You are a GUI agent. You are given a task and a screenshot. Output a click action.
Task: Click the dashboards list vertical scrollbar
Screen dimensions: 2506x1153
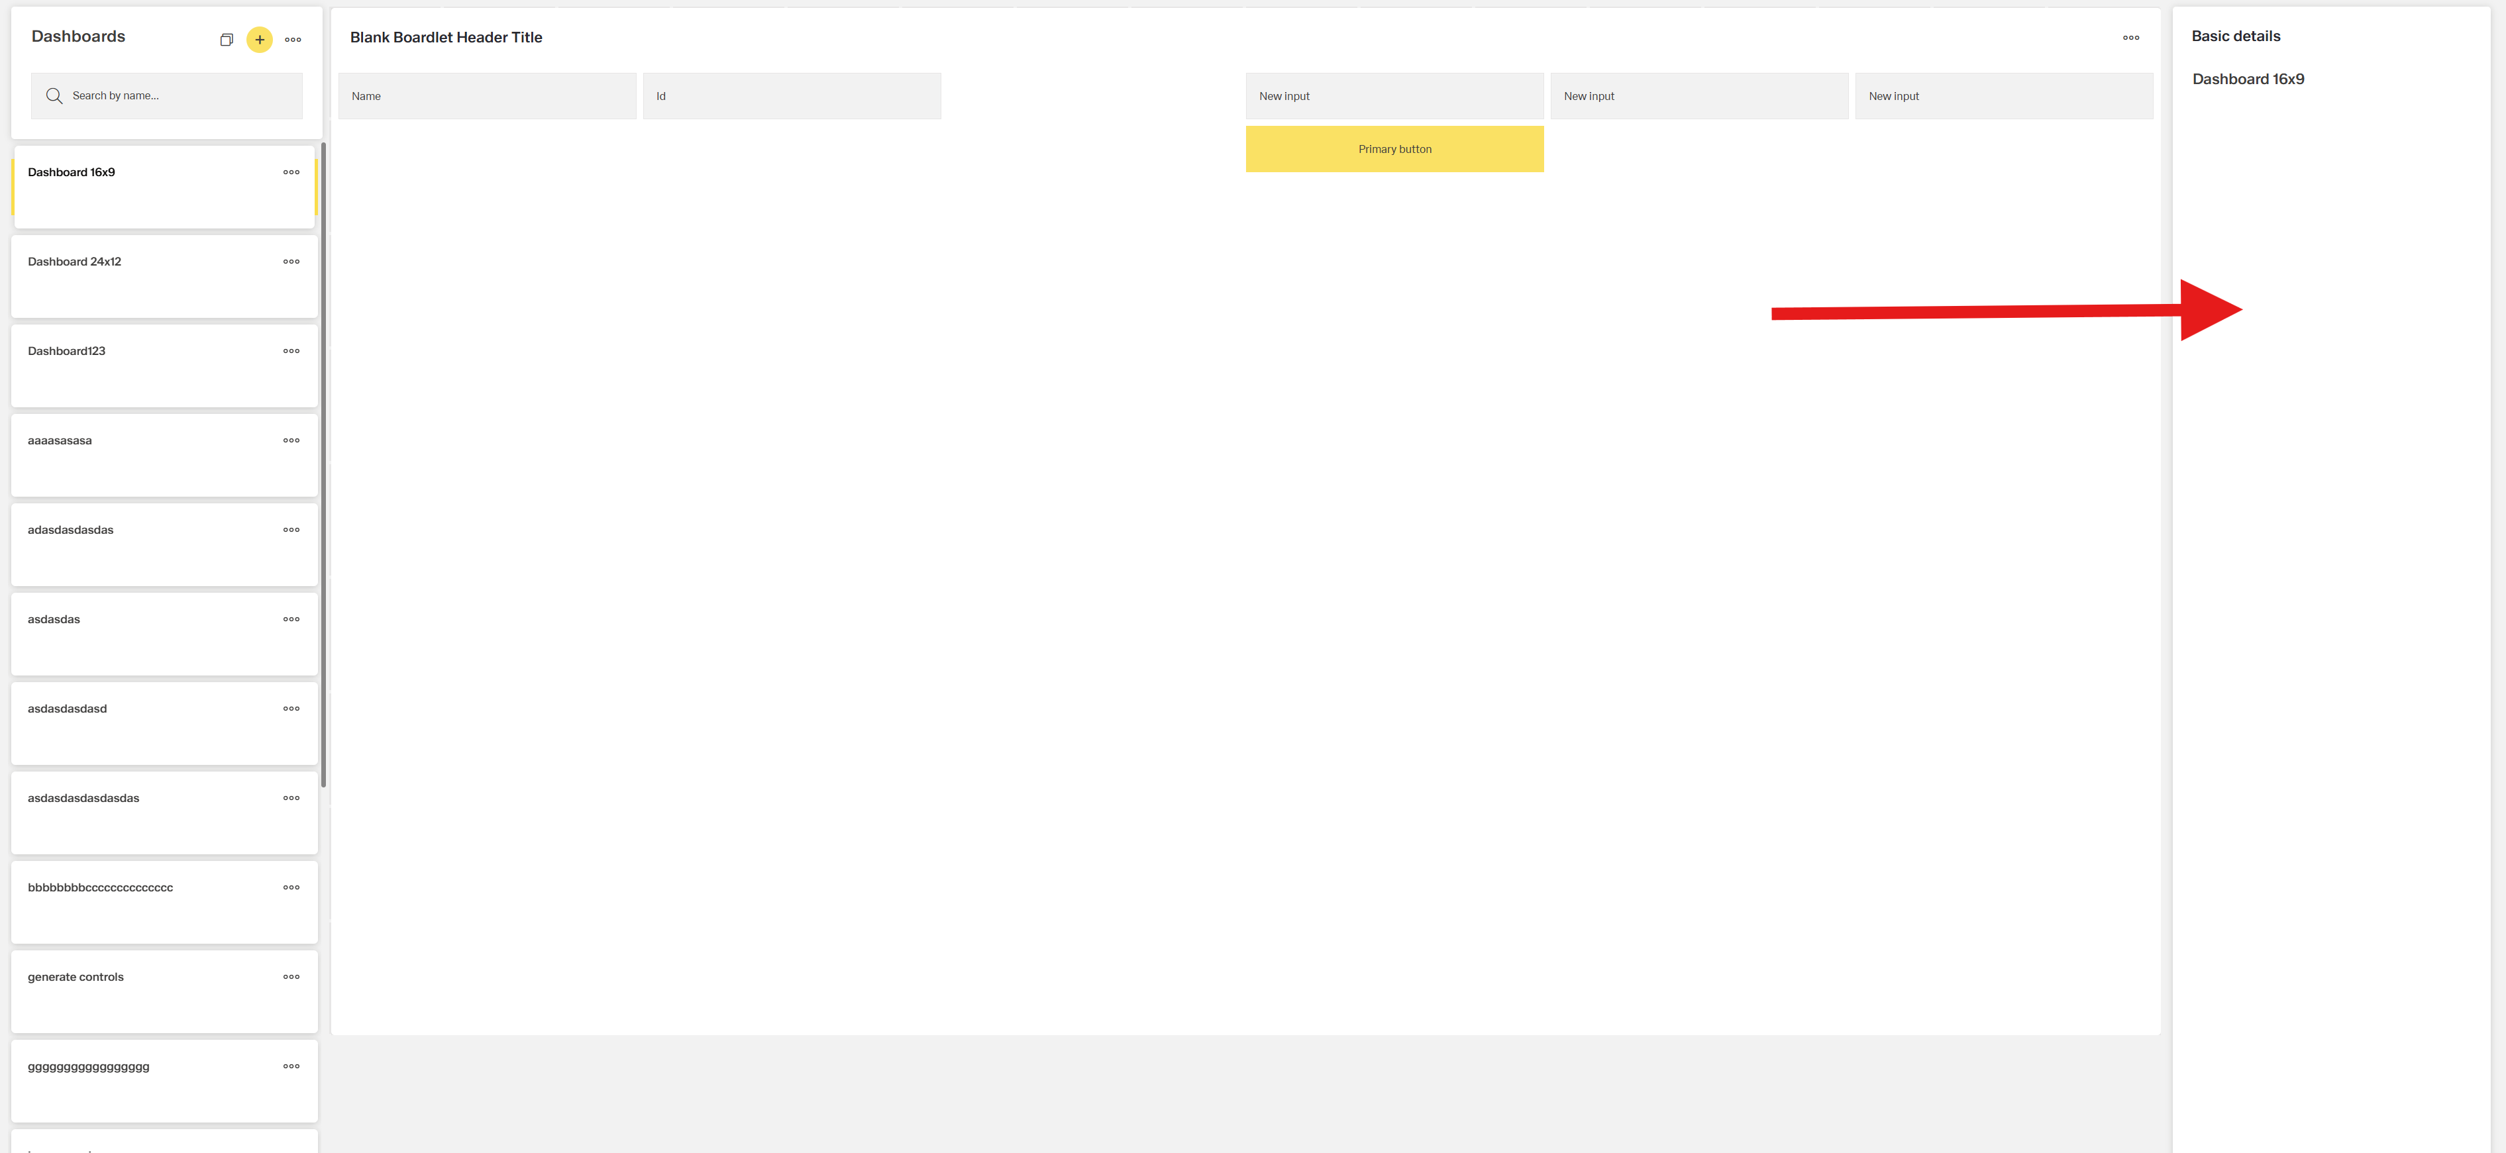click(x=323, y=467)
